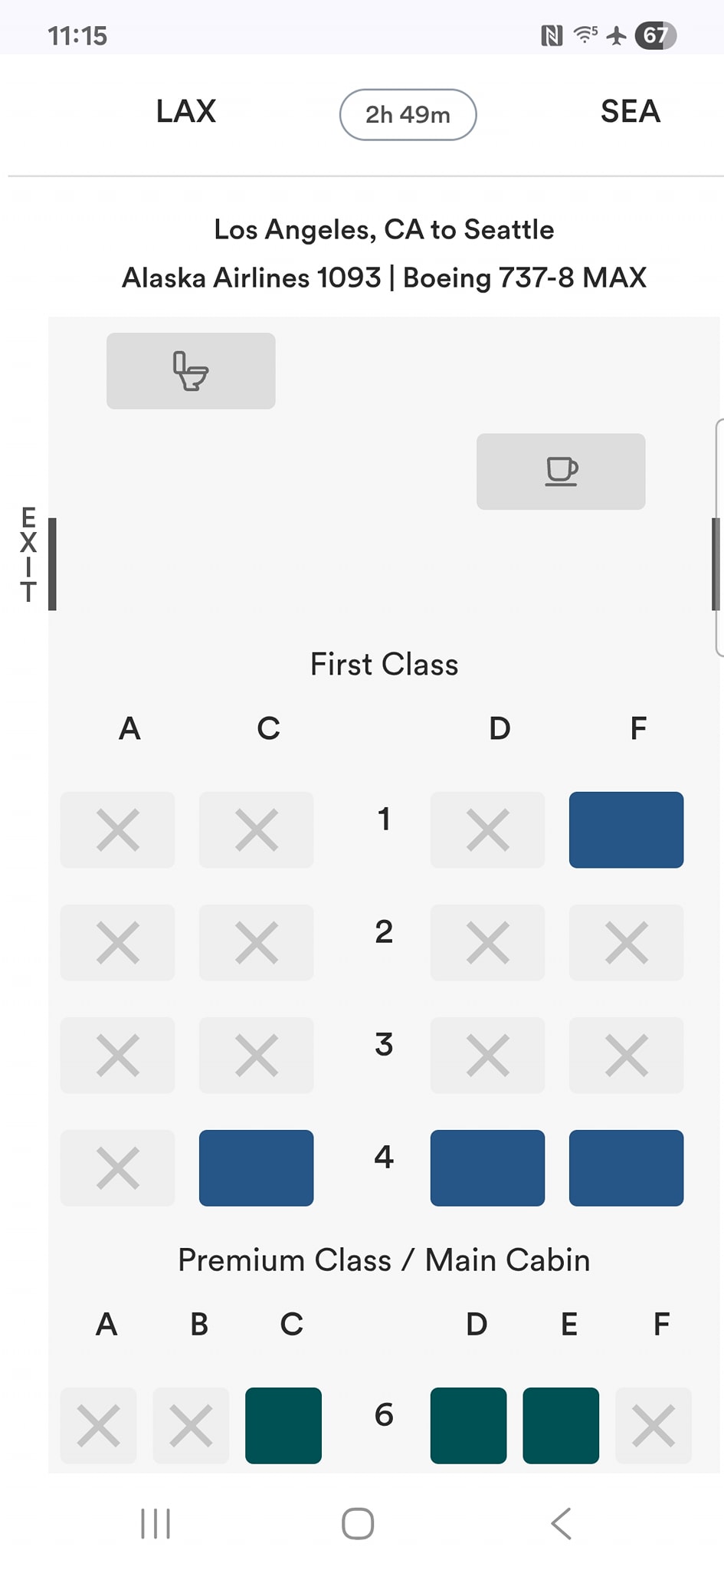
Task: Tap the LAX origin airport code
Action: click(x=186, y=112)
